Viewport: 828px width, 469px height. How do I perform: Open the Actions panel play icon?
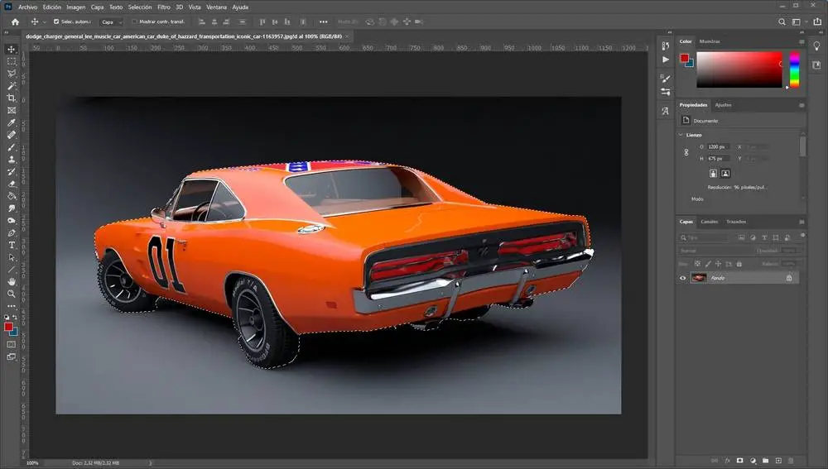(x=666, y=60)
